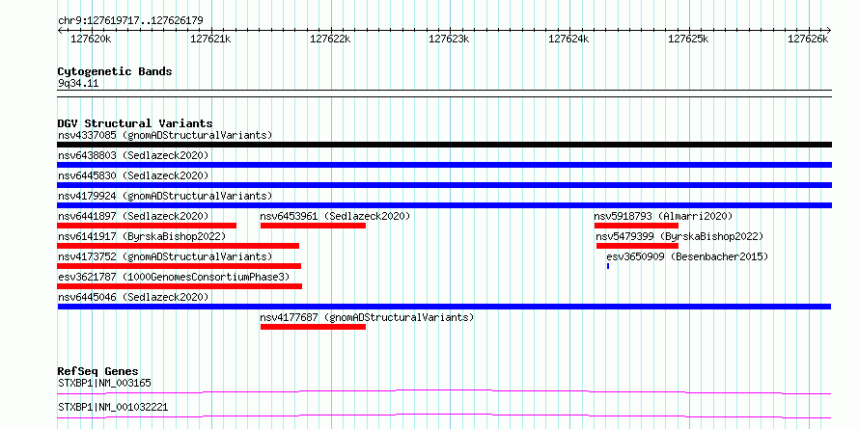Click the red nsv5918793 variant bar
Viewport: 859px width, 429px height.
636,226
